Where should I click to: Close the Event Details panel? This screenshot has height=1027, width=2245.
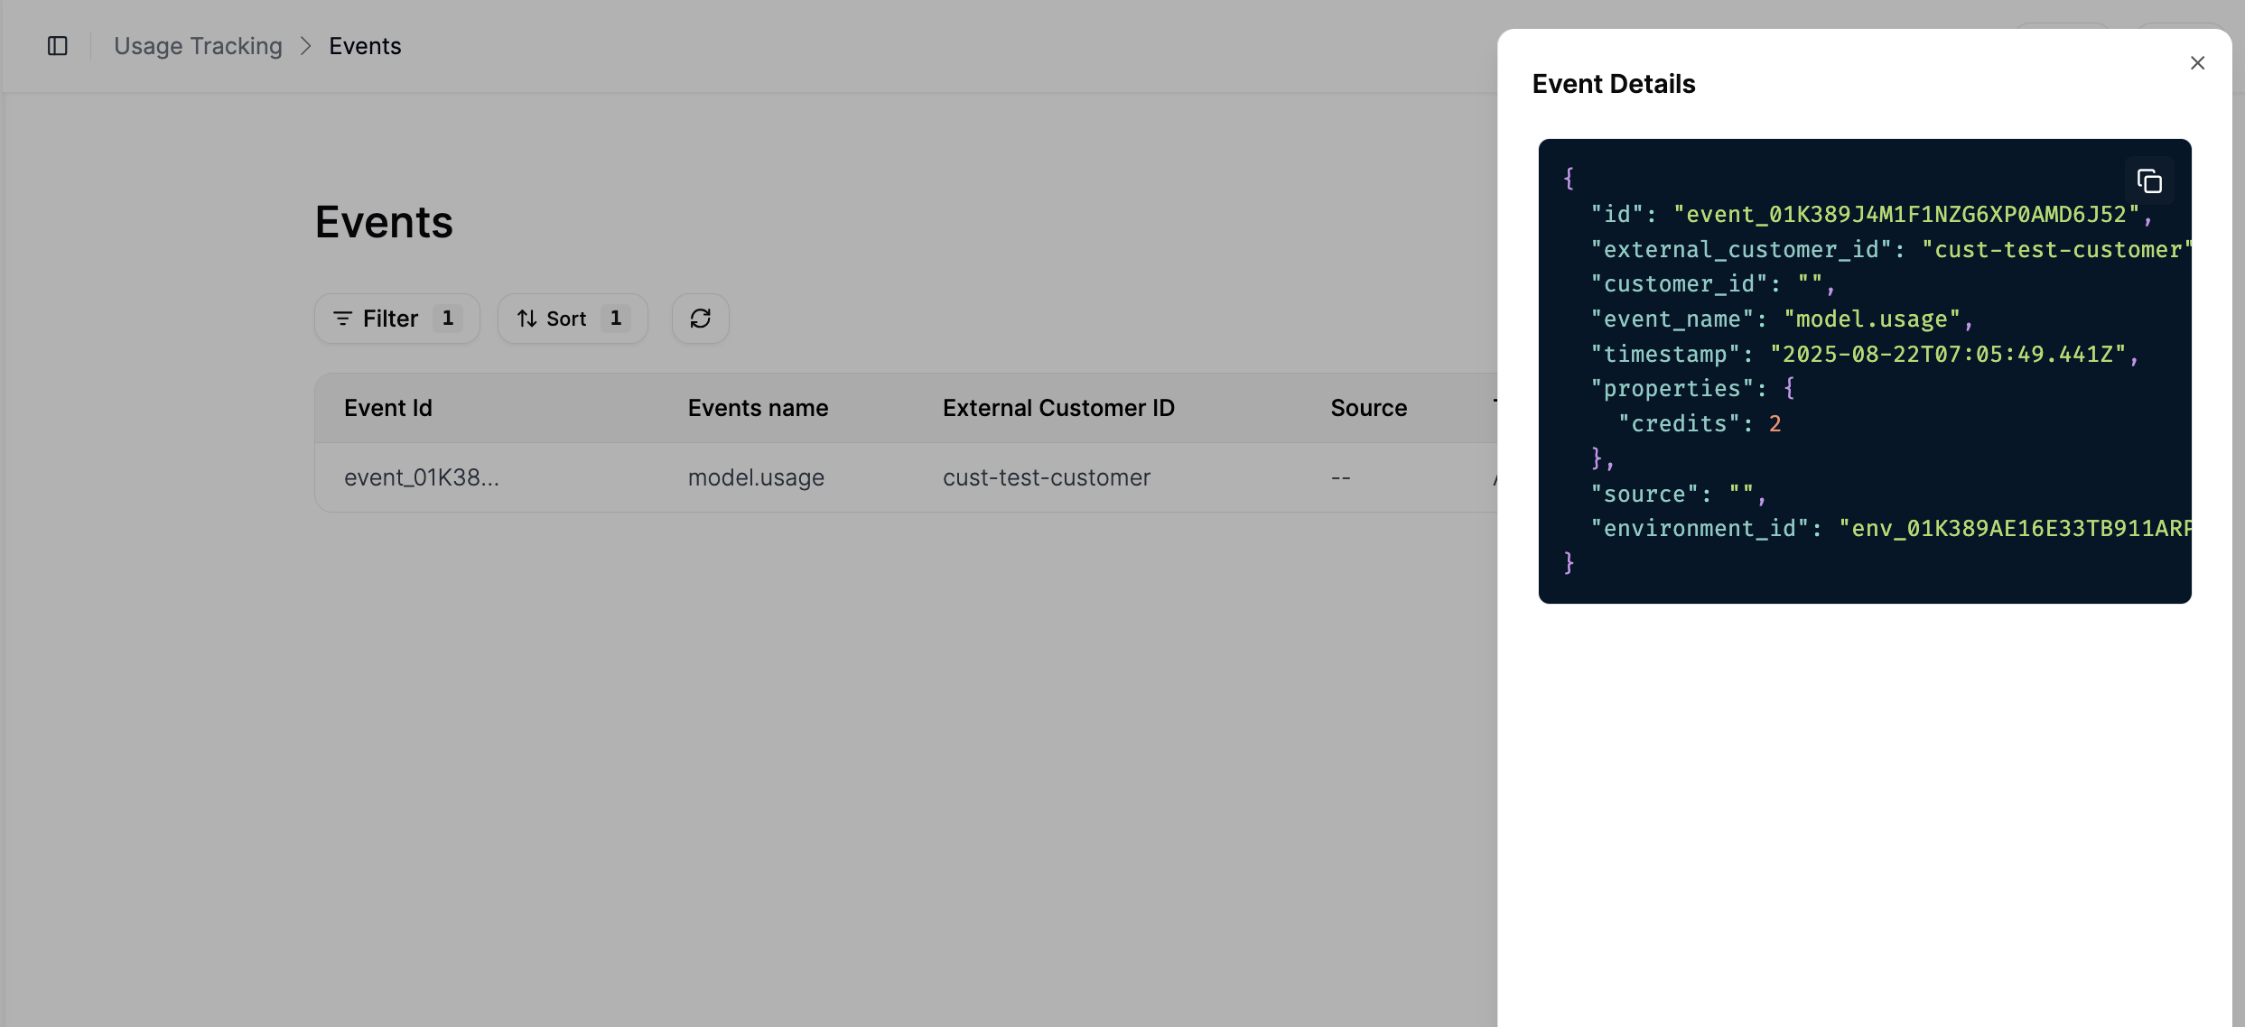(x=2197, y=63)
